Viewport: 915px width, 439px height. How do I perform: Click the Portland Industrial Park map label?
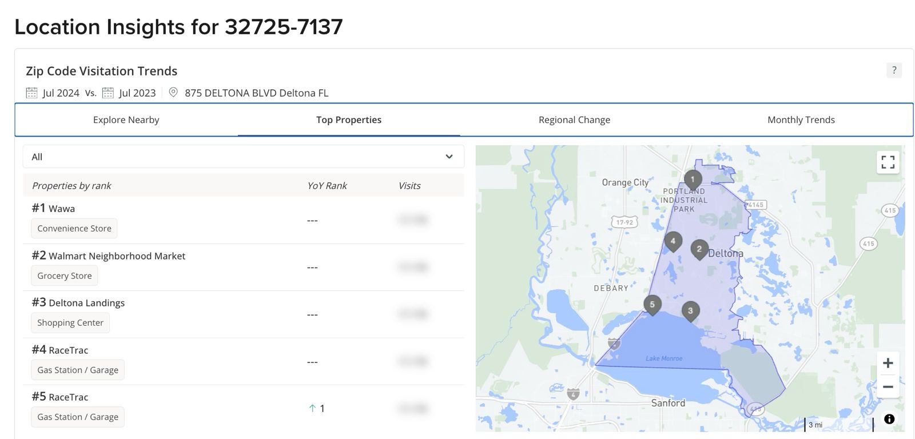click(x=684, y=200)
